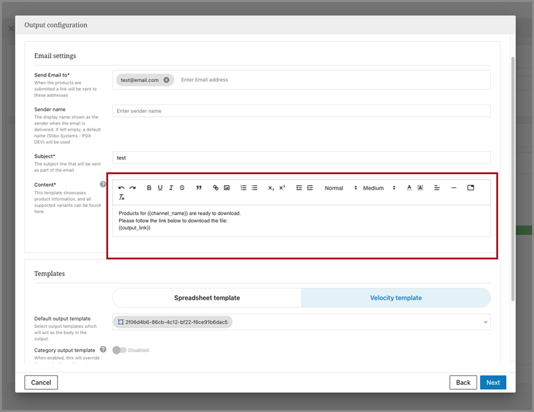The image size is (534, 412).
Task: Apply strikethrough formatting
Action: (x=182, y=188)
